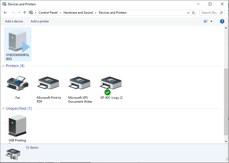Click Add a printer
This screenshot has height=163, width=229.
40,21
